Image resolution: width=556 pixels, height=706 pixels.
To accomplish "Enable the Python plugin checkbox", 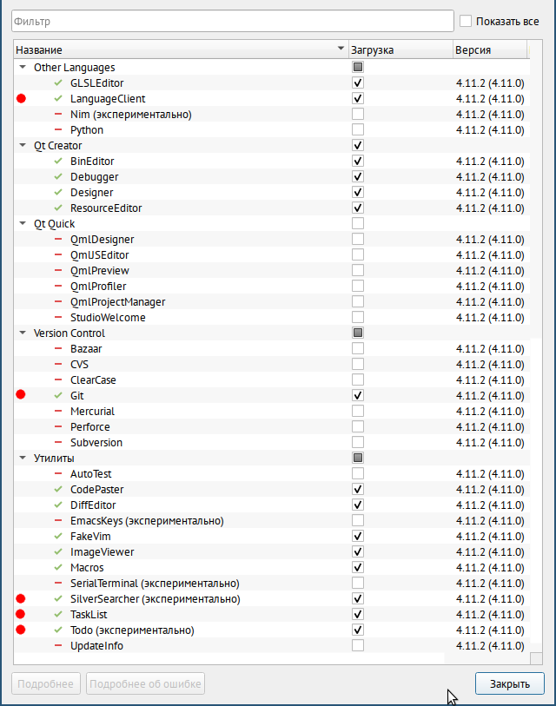I will [x=358, y=129].
